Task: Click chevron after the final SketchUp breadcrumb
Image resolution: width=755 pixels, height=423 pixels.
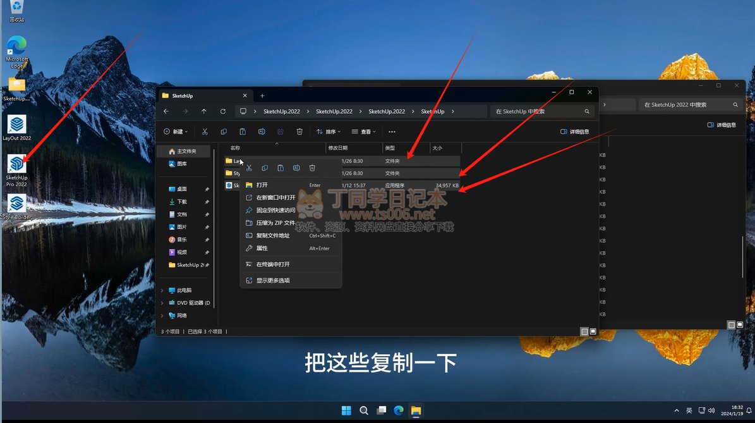Action: 452,111
